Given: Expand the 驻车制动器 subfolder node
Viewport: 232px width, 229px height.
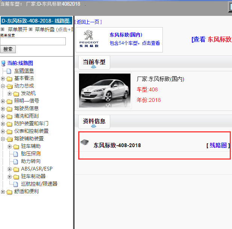Looking at the screenshot, I should pyautogui.click(x=10, y=177).
